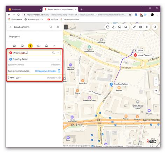Swap points A and B arrows

(11, 56)
